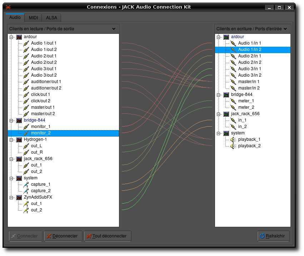Click the auditioner/out 1 plug icon
The height and width of the screenshot is (256, 304).
(x=26, y=82)
